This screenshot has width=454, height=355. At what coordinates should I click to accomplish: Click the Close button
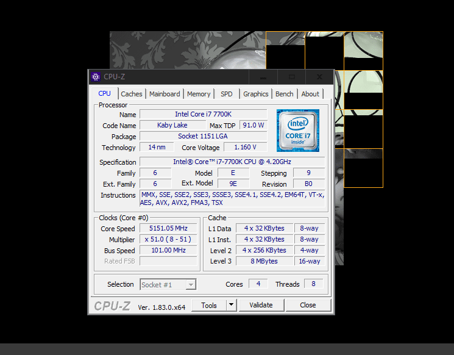coord(308,305)
